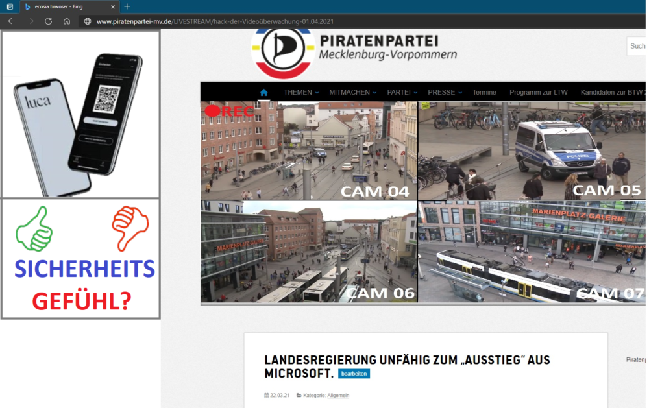Viewport: 649px width, 408px height.
Task: Expand the MITMACHEN dropdown menu
Action: [x=352, y=92]
